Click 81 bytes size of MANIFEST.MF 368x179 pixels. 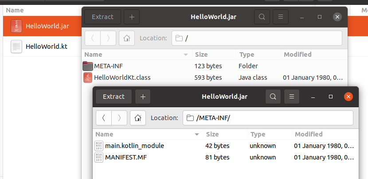pos(217,157)
